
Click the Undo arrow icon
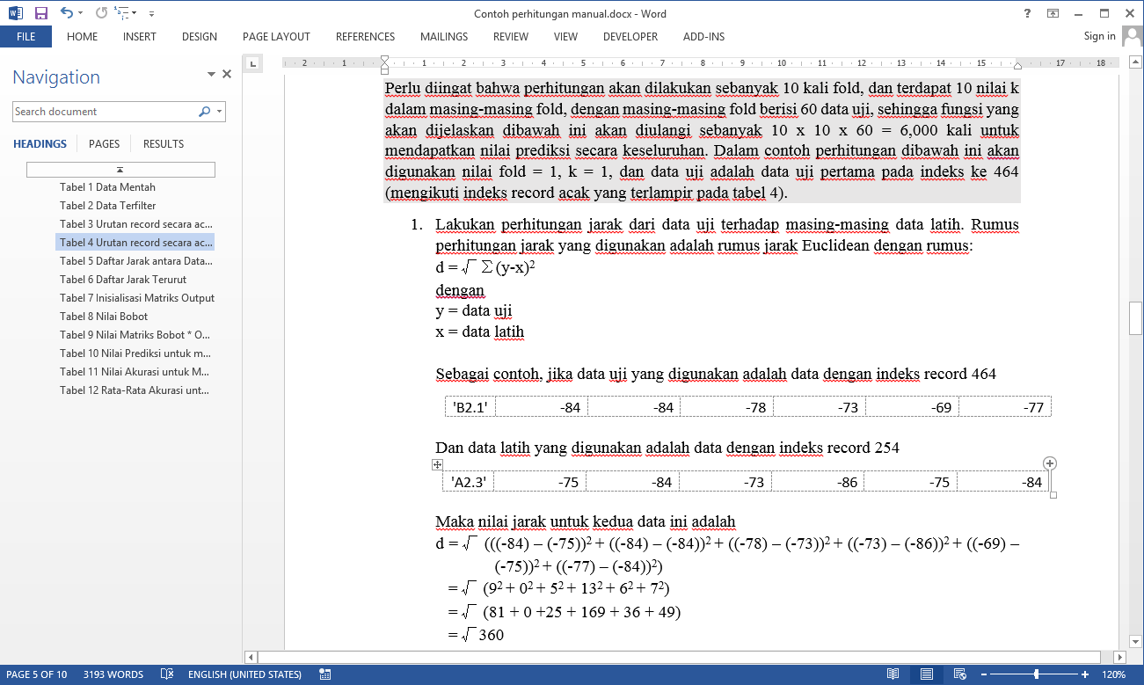point(67,13)
